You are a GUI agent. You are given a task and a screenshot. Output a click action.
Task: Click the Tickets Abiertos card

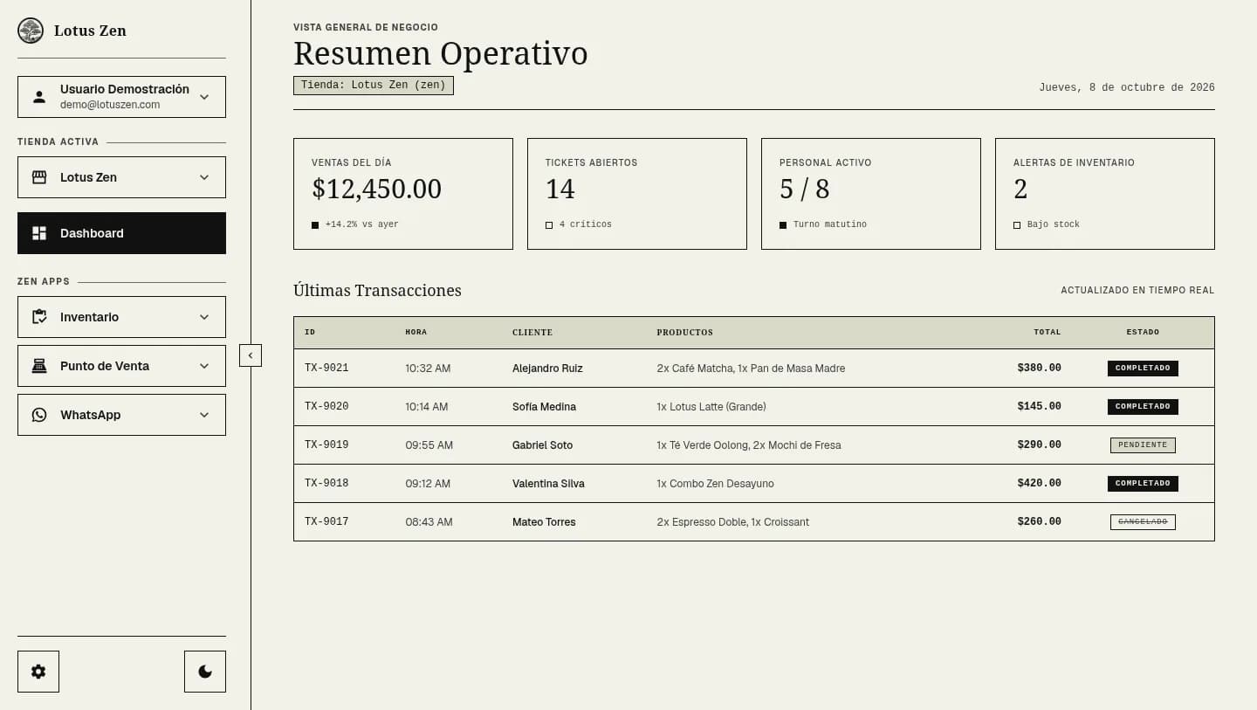click(637, 194)
